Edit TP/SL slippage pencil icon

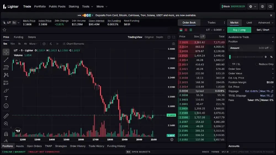[272, 96]
